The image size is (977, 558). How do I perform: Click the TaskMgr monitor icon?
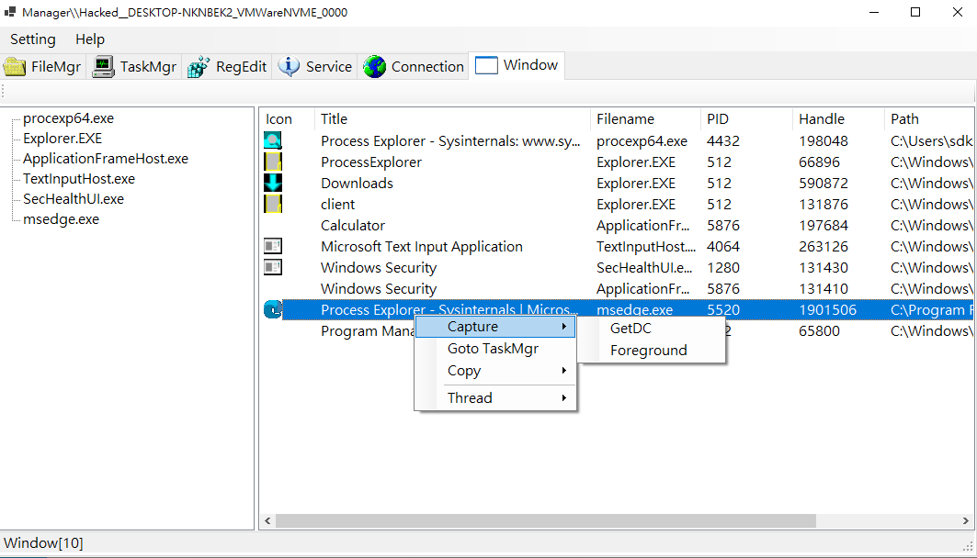pyautogui.click(x=103, y=67)
